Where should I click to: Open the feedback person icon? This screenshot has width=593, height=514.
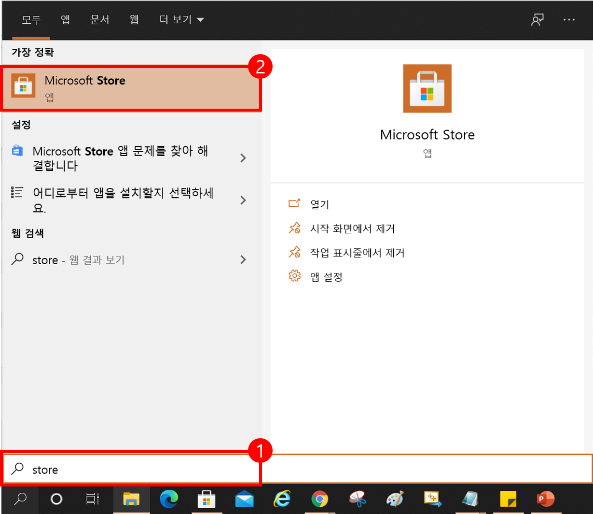tap(538, 20)
